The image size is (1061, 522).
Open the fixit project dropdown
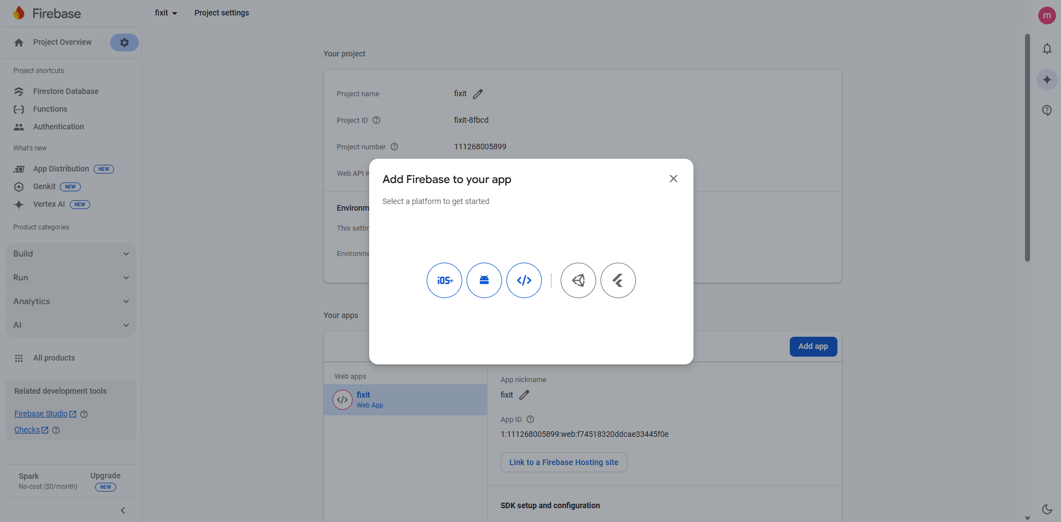[x=166, y=13]
